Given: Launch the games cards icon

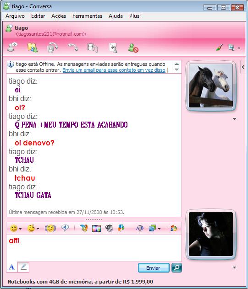Looking at the screenshot, I should point(113,48).
